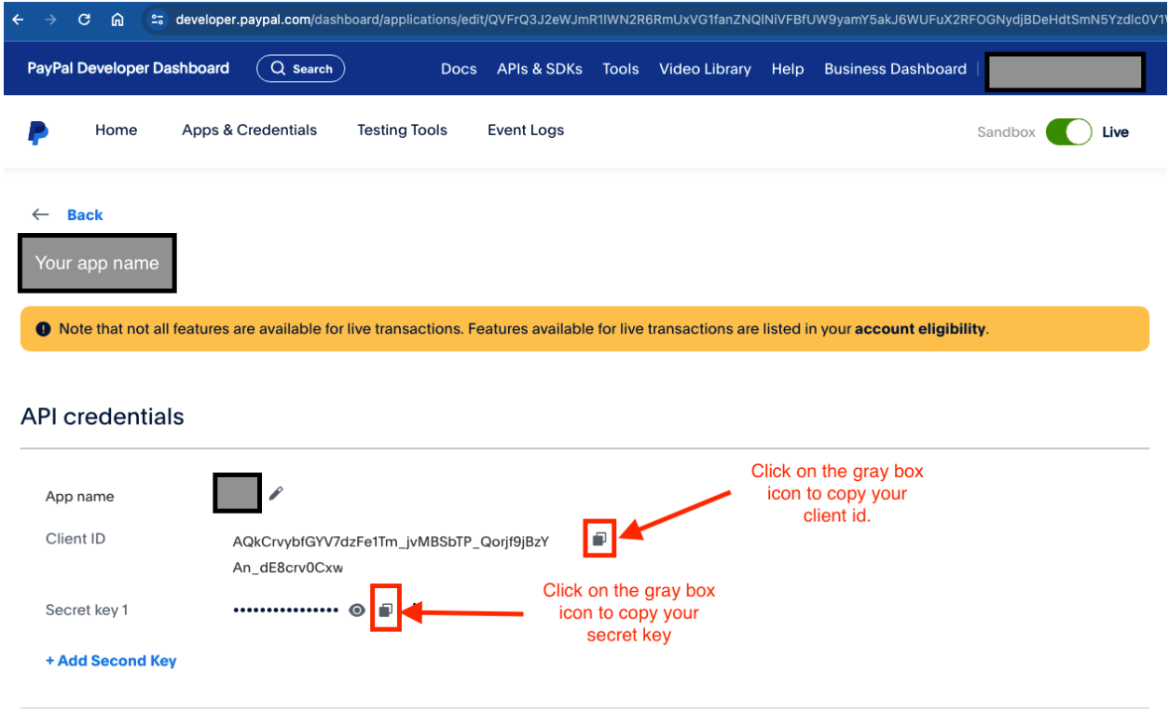This screenshot has height=714, width=1169.
Task: Select Testing Tools tab
Action: point(402,130)
